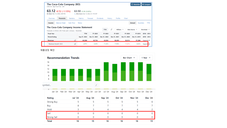Click the Hold row label
Viewport: 227px width, 128px height.
tap(49, 110)
